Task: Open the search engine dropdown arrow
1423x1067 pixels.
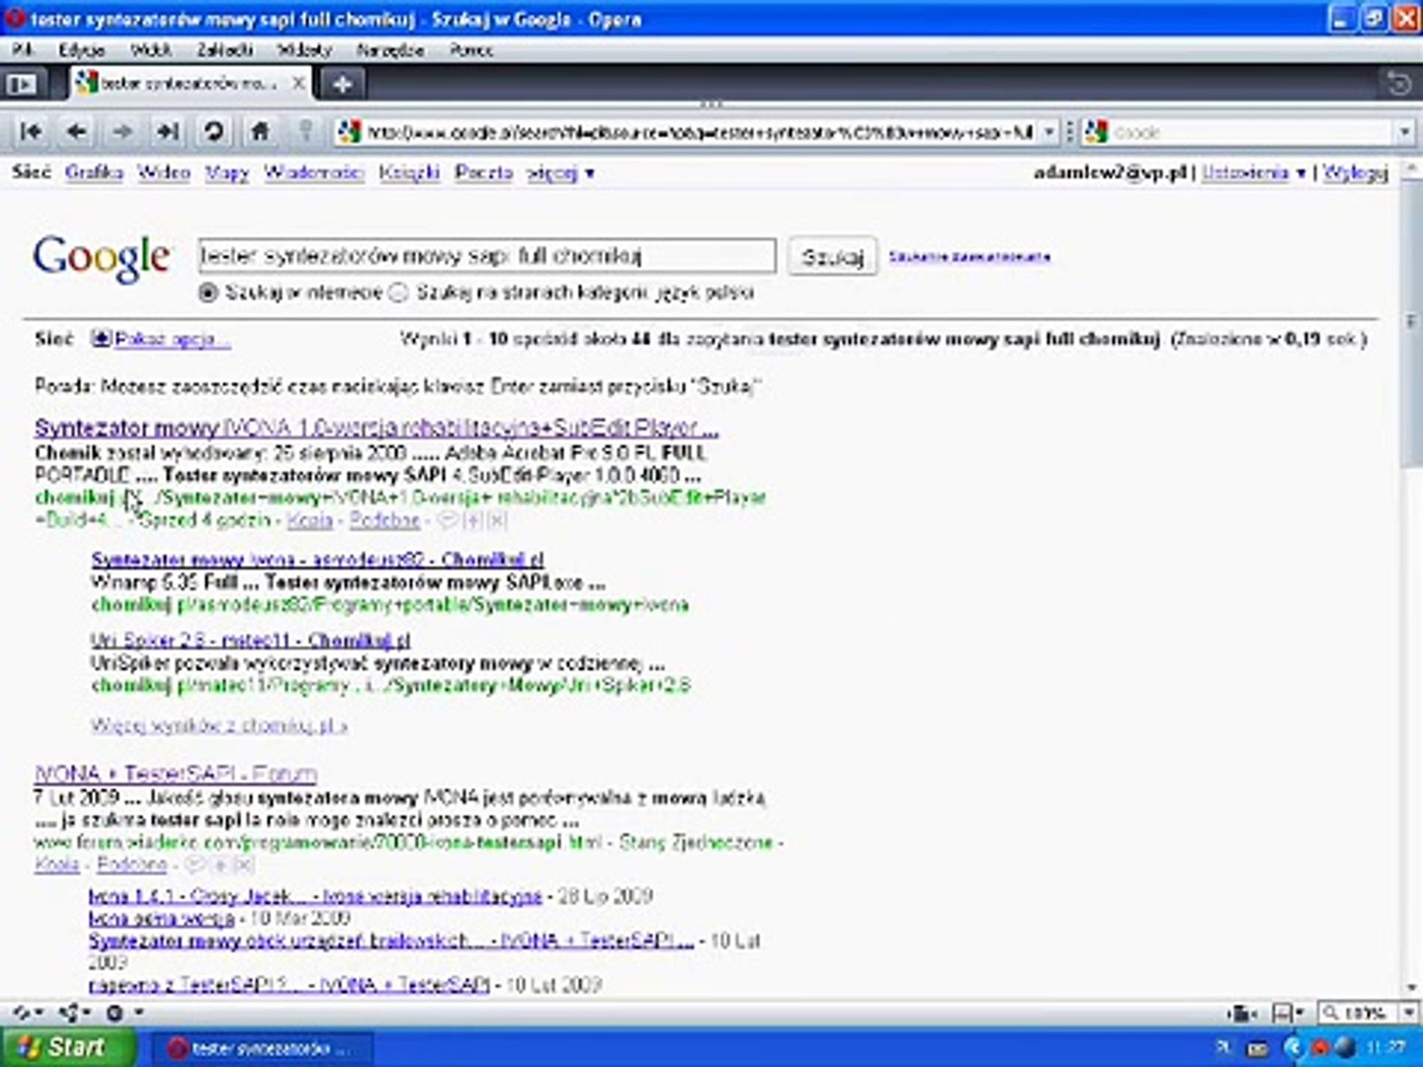Action: pos(1404,131)
